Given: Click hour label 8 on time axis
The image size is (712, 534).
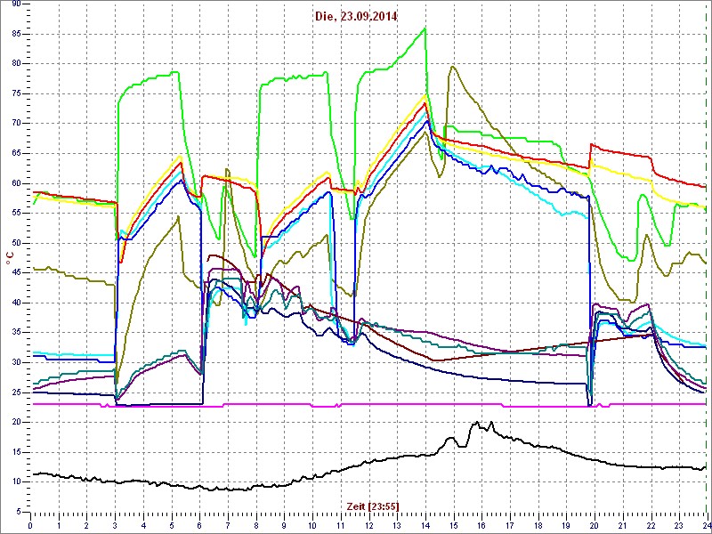Looking at the screenshot, I should 255,526.
